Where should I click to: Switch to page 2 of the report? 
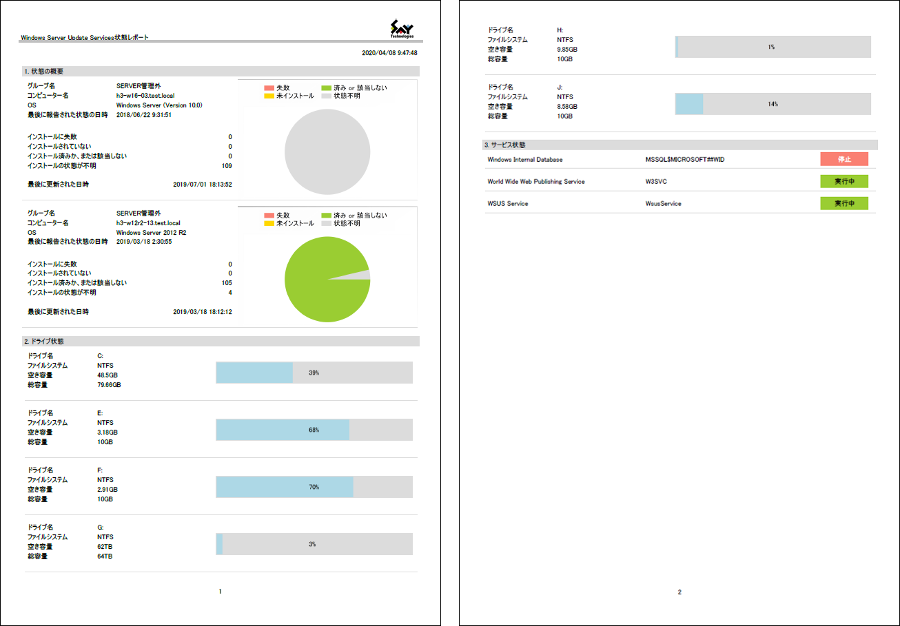(679, 590)
